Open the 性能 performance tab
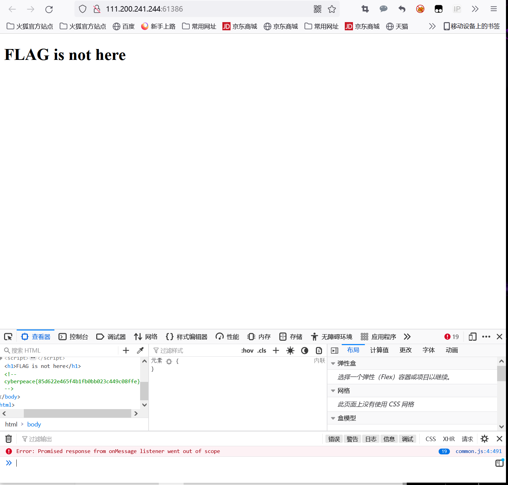 (227, 337)
